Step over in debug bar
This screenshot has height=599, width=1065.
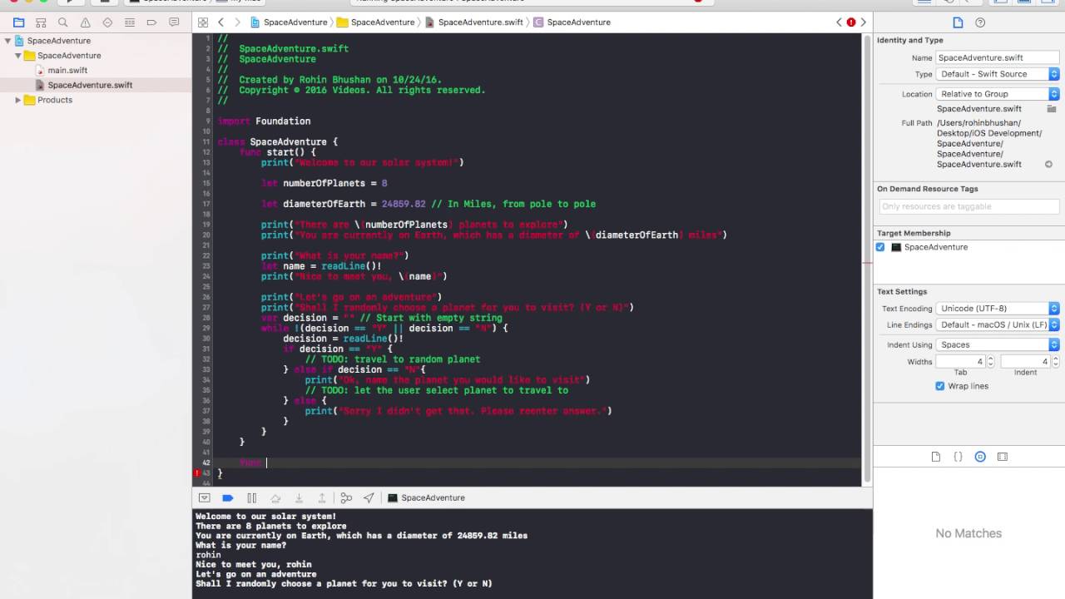[275, 498]
